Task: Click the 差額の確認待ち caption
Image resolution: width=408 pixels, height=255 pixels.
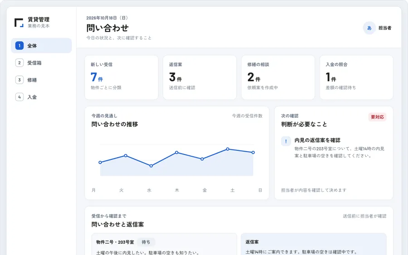Action: (341, 87)
